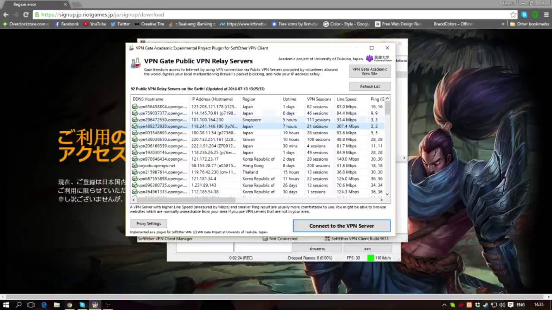Open the Action Center notification icon
This screenshot has height=310, width=552.
point(511,305)
